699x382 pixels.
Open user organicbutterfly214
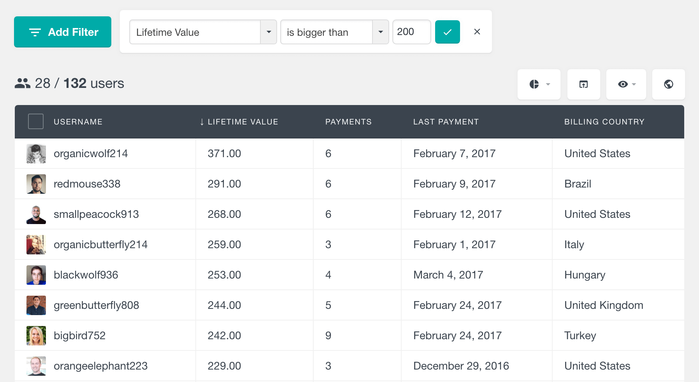(101, 245)
